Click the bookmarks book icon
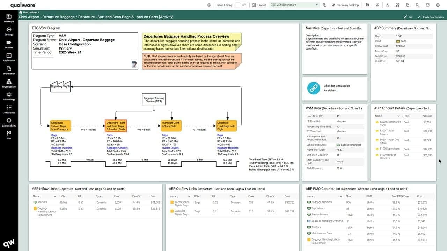The image size is (447, 251). coord(397,5)
